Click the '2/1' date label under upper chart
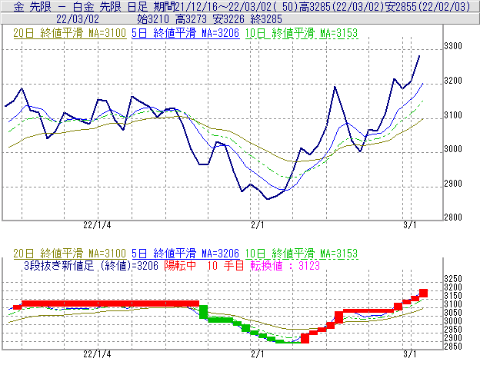The image size is (480, 365). [258, 225]
